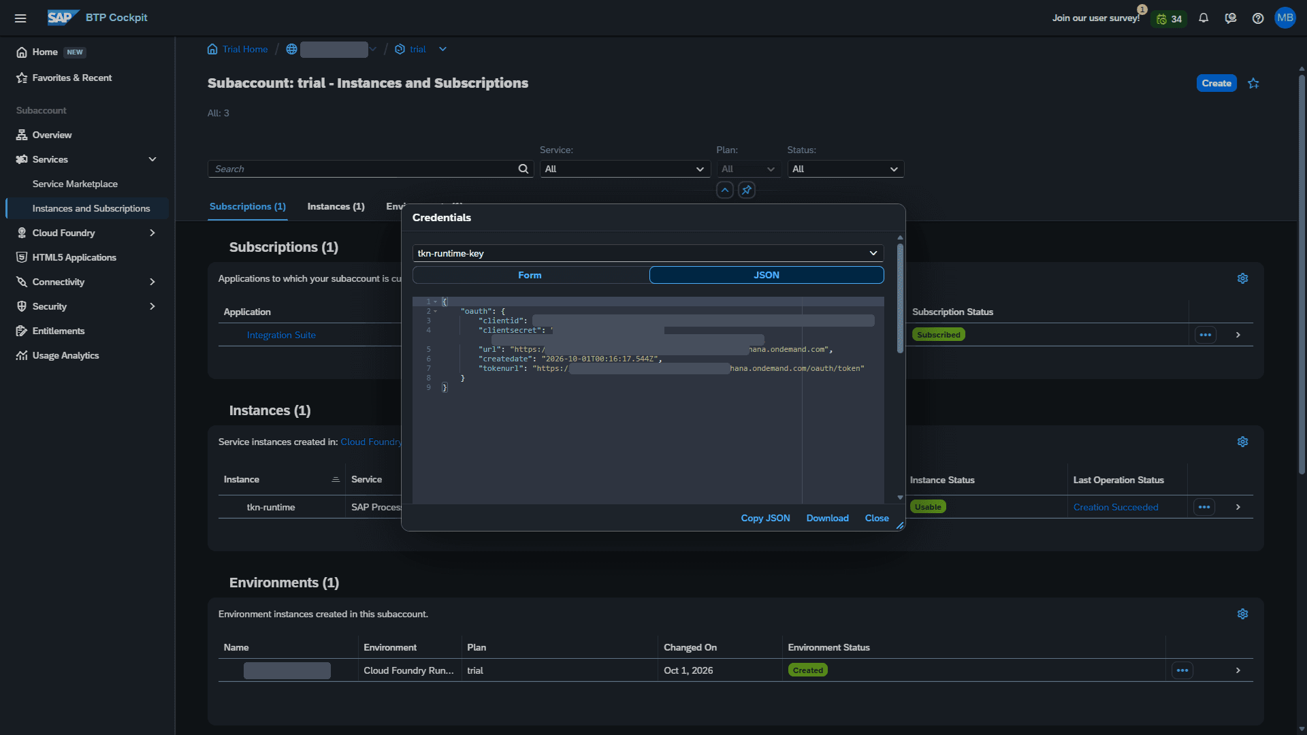Open the trial breadcrumb dropdown arrow
The width and height of the screenshot is (1307, 735).
click(x=442, y=49)
